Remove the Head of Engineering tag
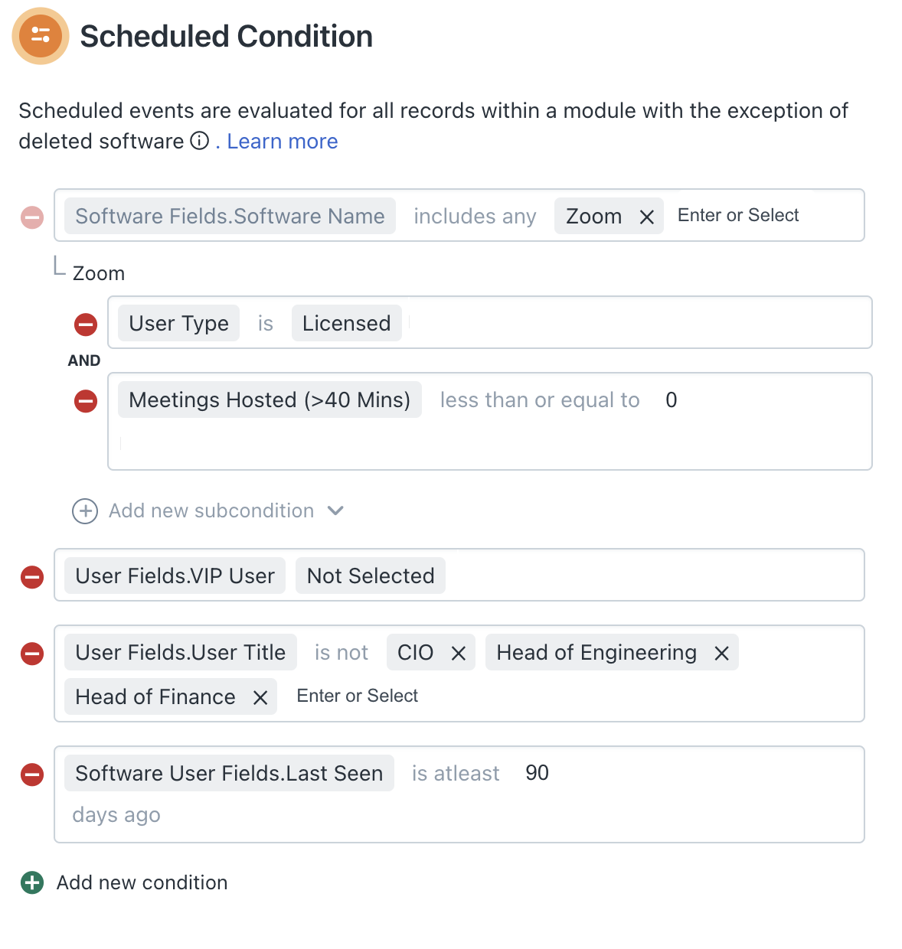 (721, 654)
